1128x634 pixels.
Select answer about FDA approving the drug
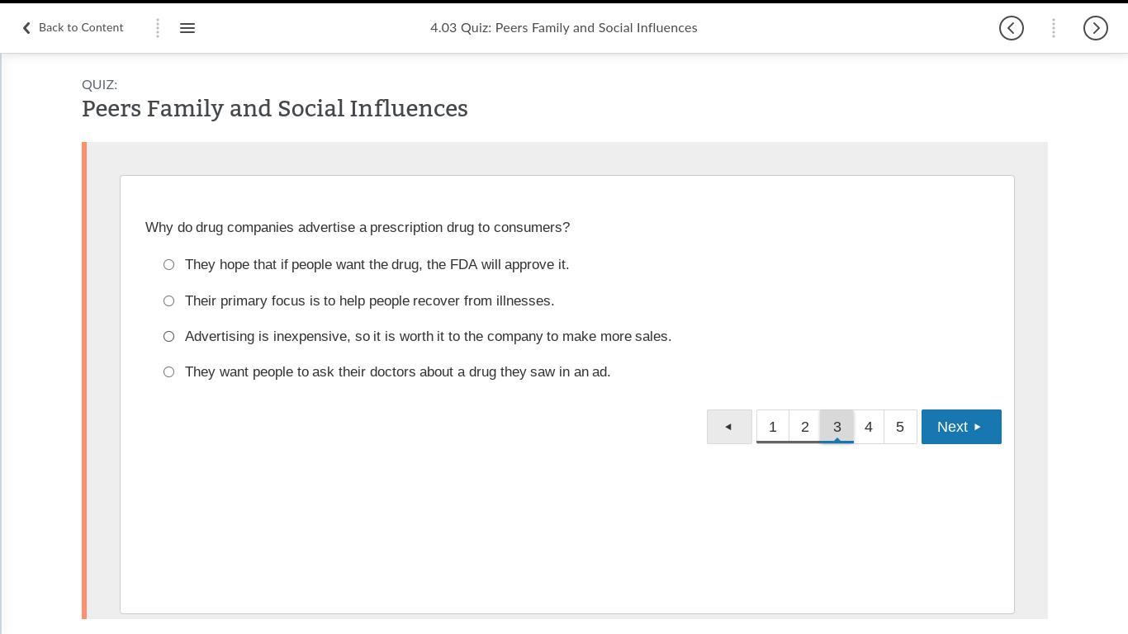[x=169, y=265]
